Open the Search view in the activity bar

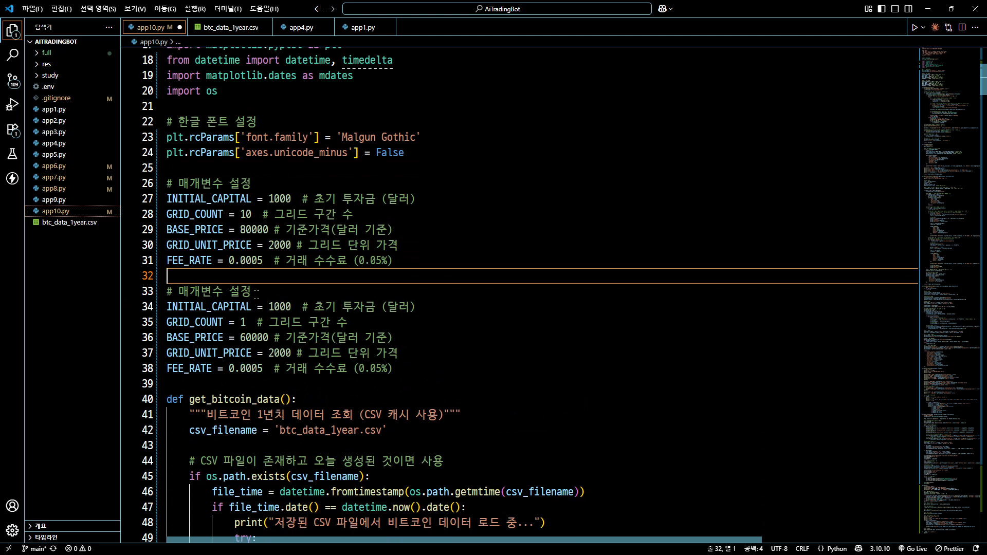click(x=12, y=55)
